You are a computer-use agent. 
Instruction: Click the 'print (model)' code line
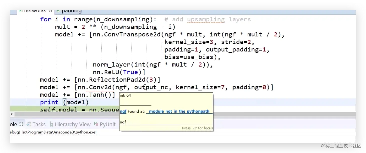coord(64,102)
